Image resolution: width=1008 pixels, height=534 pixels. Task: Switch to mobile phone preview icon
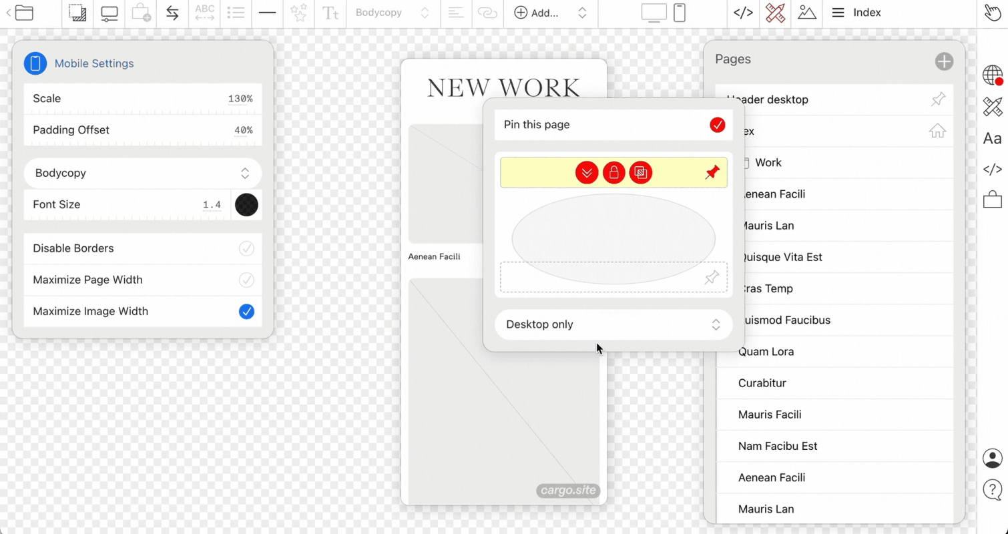point(680,13)
